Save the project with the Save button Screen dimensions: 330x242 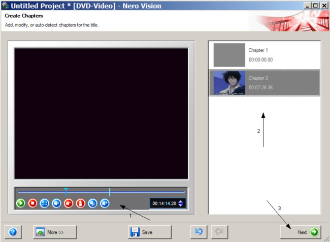pos(150,232)
